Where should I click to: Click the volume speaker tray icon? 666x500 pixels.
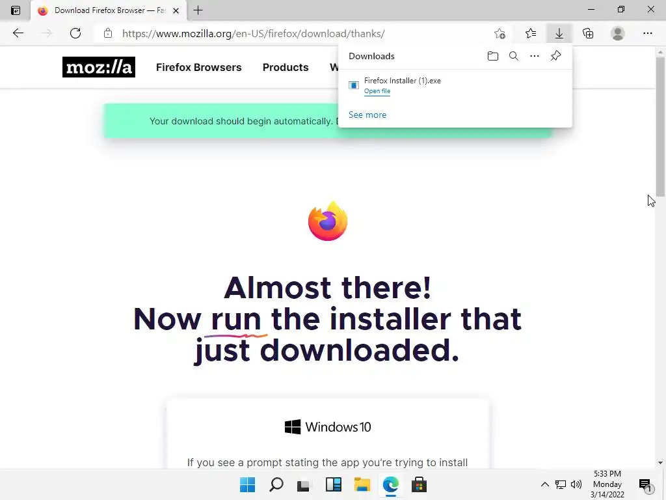(576, 484)
